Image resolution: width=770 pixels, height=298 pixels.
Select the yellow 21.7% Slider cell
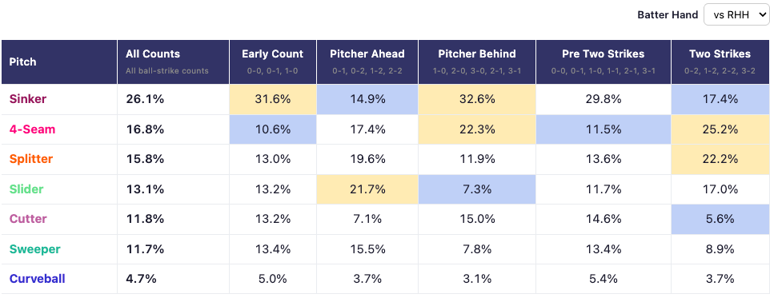click(x=367, y=189)
